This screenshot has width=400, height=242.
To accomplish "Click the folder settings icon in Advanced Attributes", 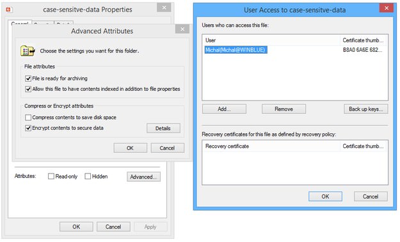I will [x=28, y=51].
